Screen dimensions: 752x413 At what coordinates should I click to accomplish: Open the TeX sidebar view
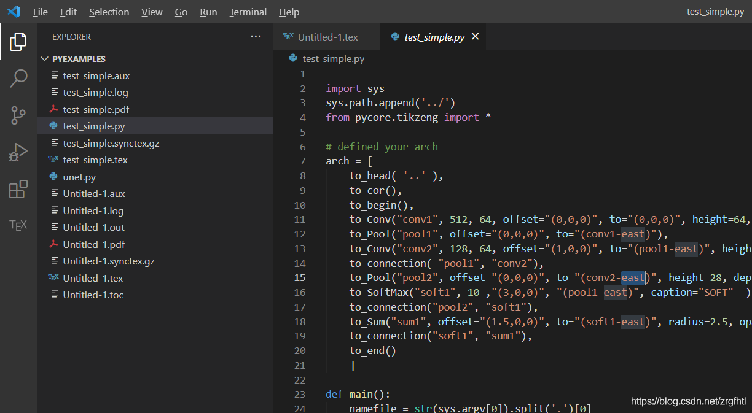[18, 225]
